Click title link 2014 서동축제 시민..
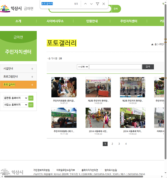 pos(98,131)
